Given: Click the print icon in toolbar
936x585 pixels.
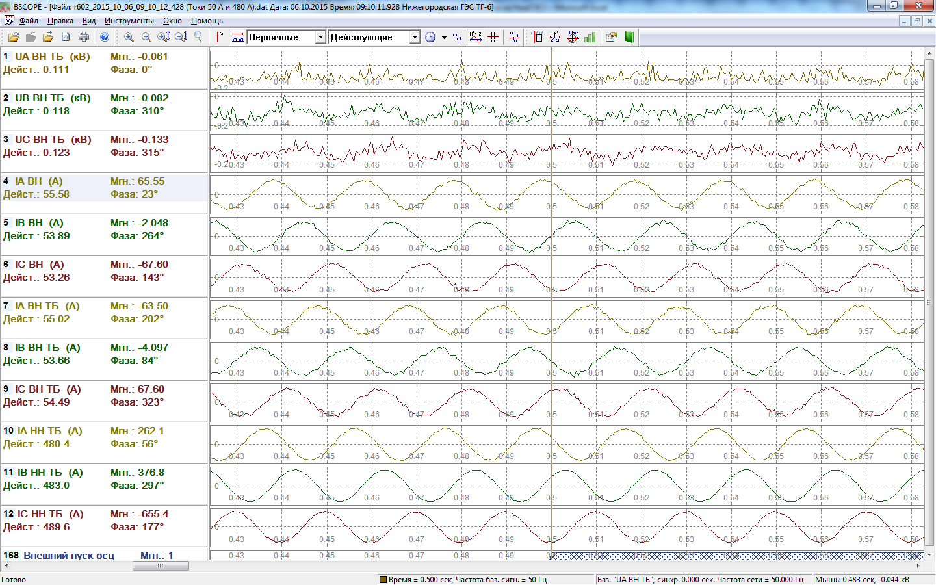Looking at the screenshot, I should point(84,37).
